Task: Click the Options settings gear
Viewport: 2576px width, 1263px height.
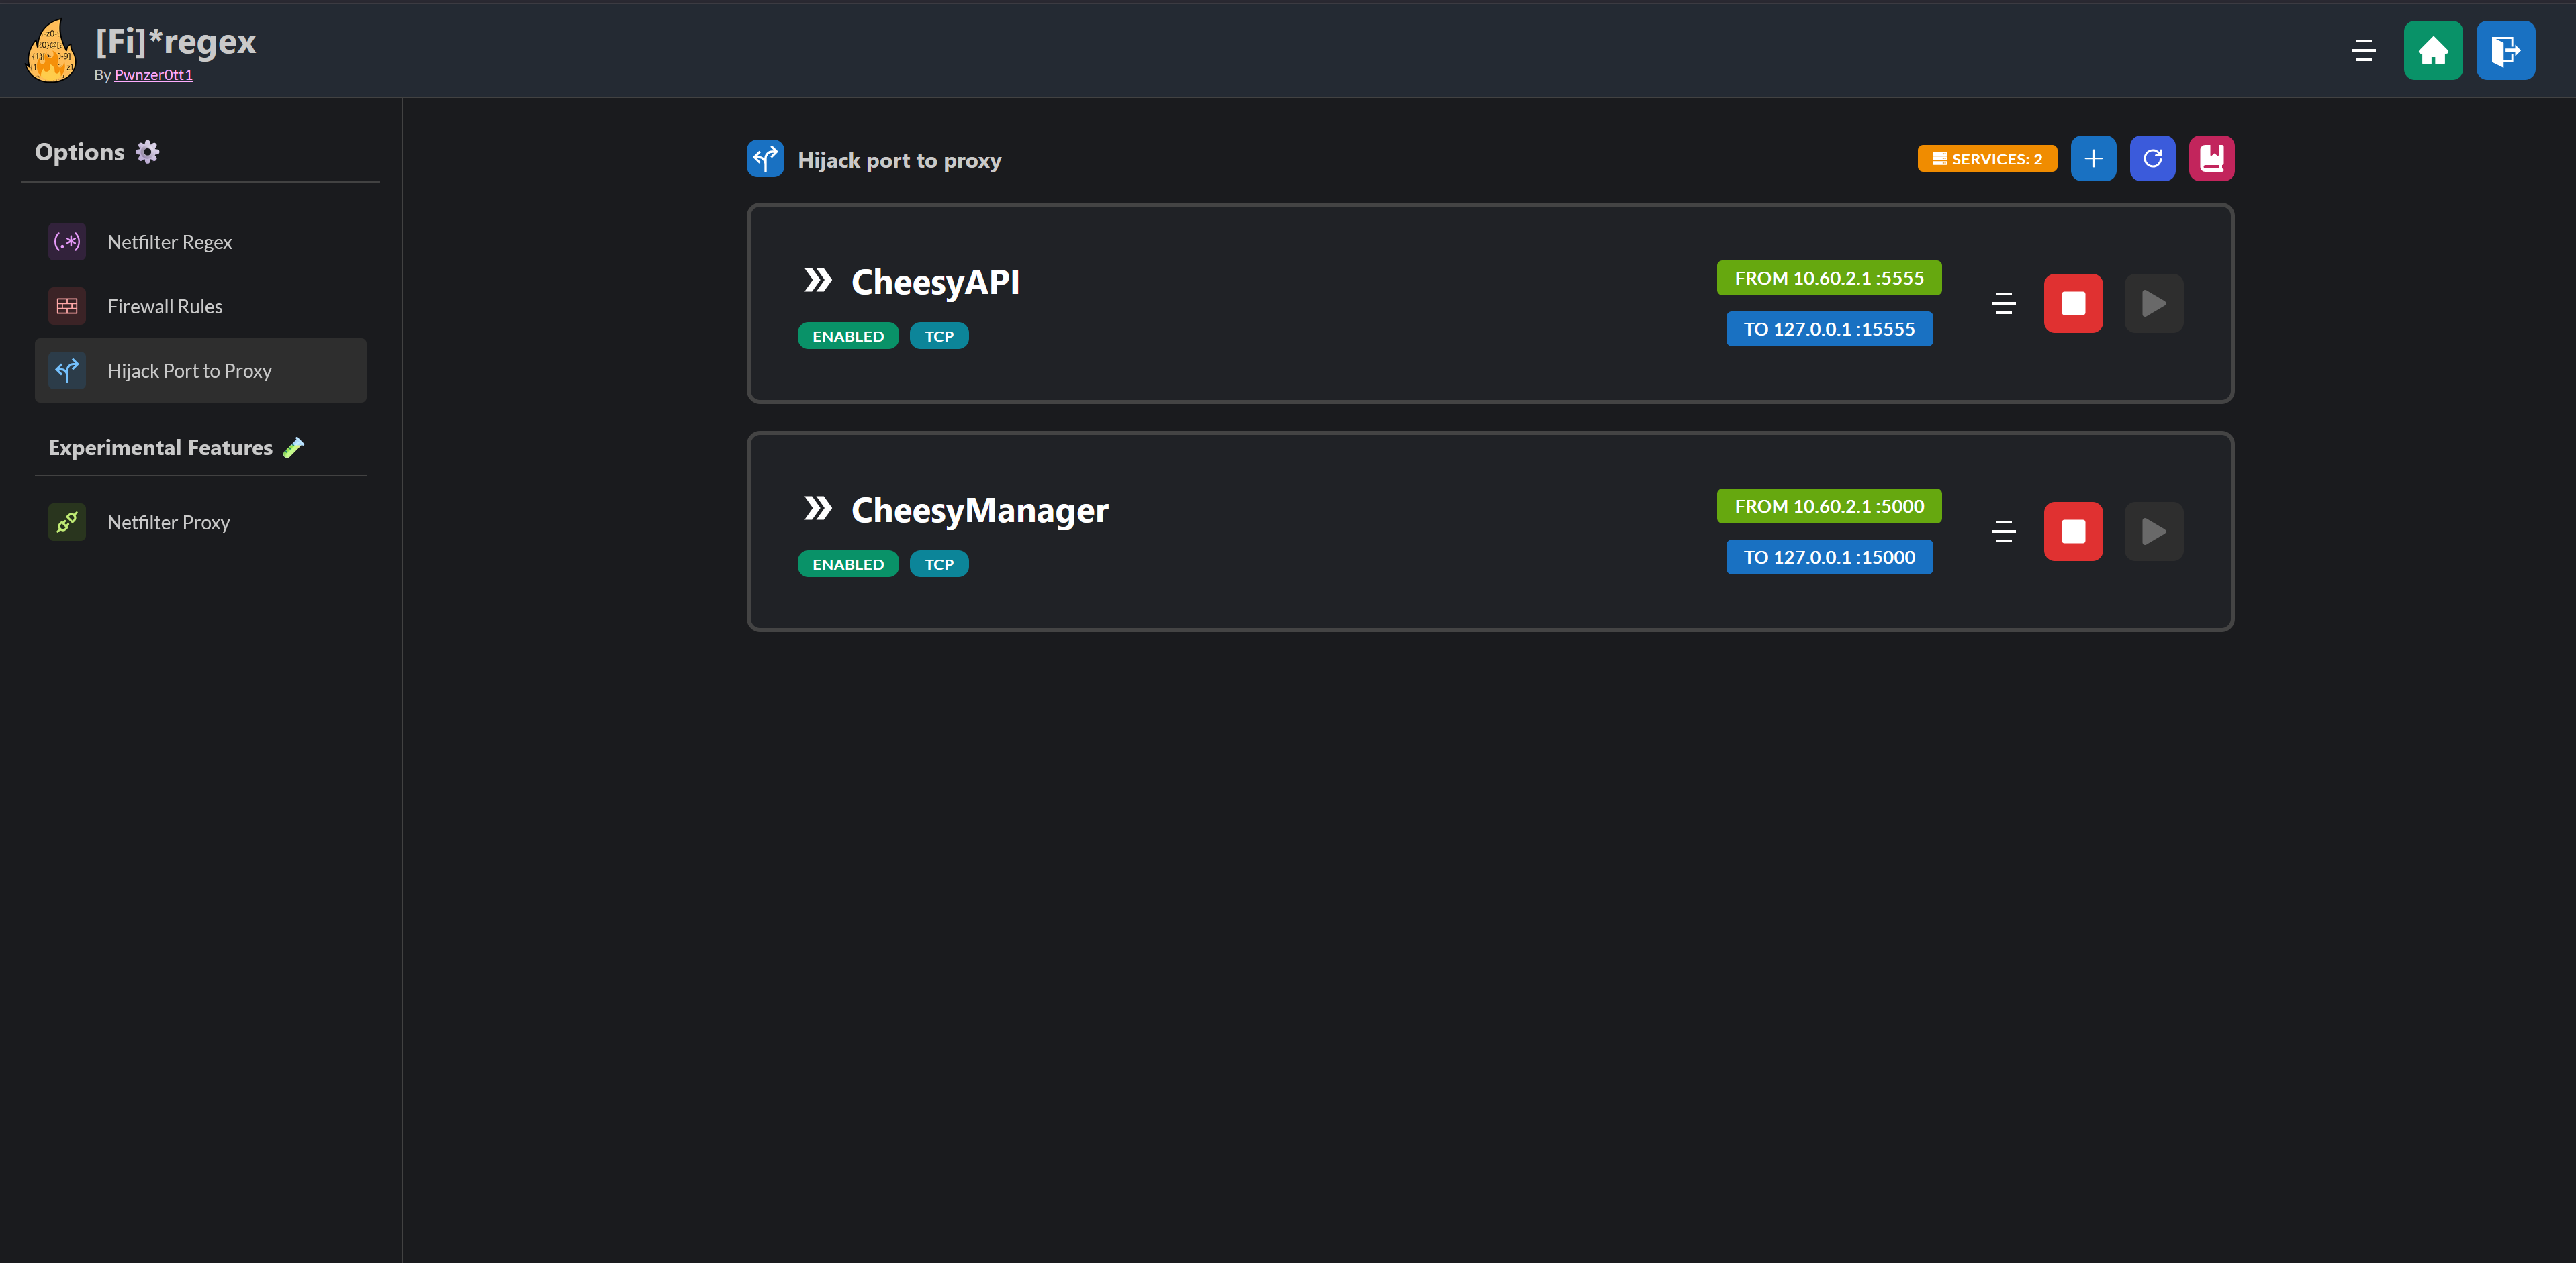Action: 147,151
